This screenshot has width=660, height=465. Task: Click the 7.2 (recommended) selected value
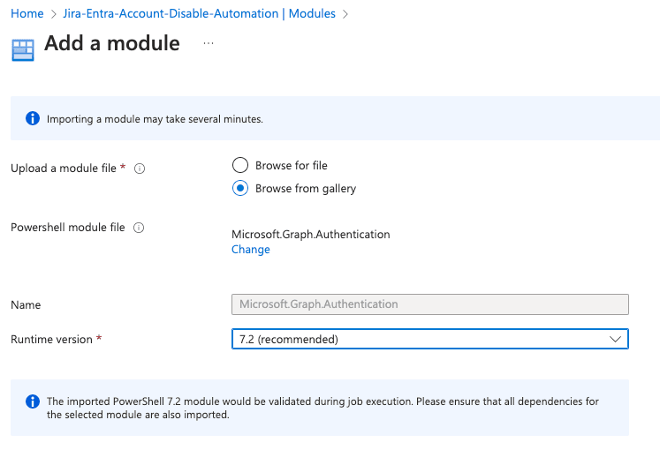tap(289, 340)
